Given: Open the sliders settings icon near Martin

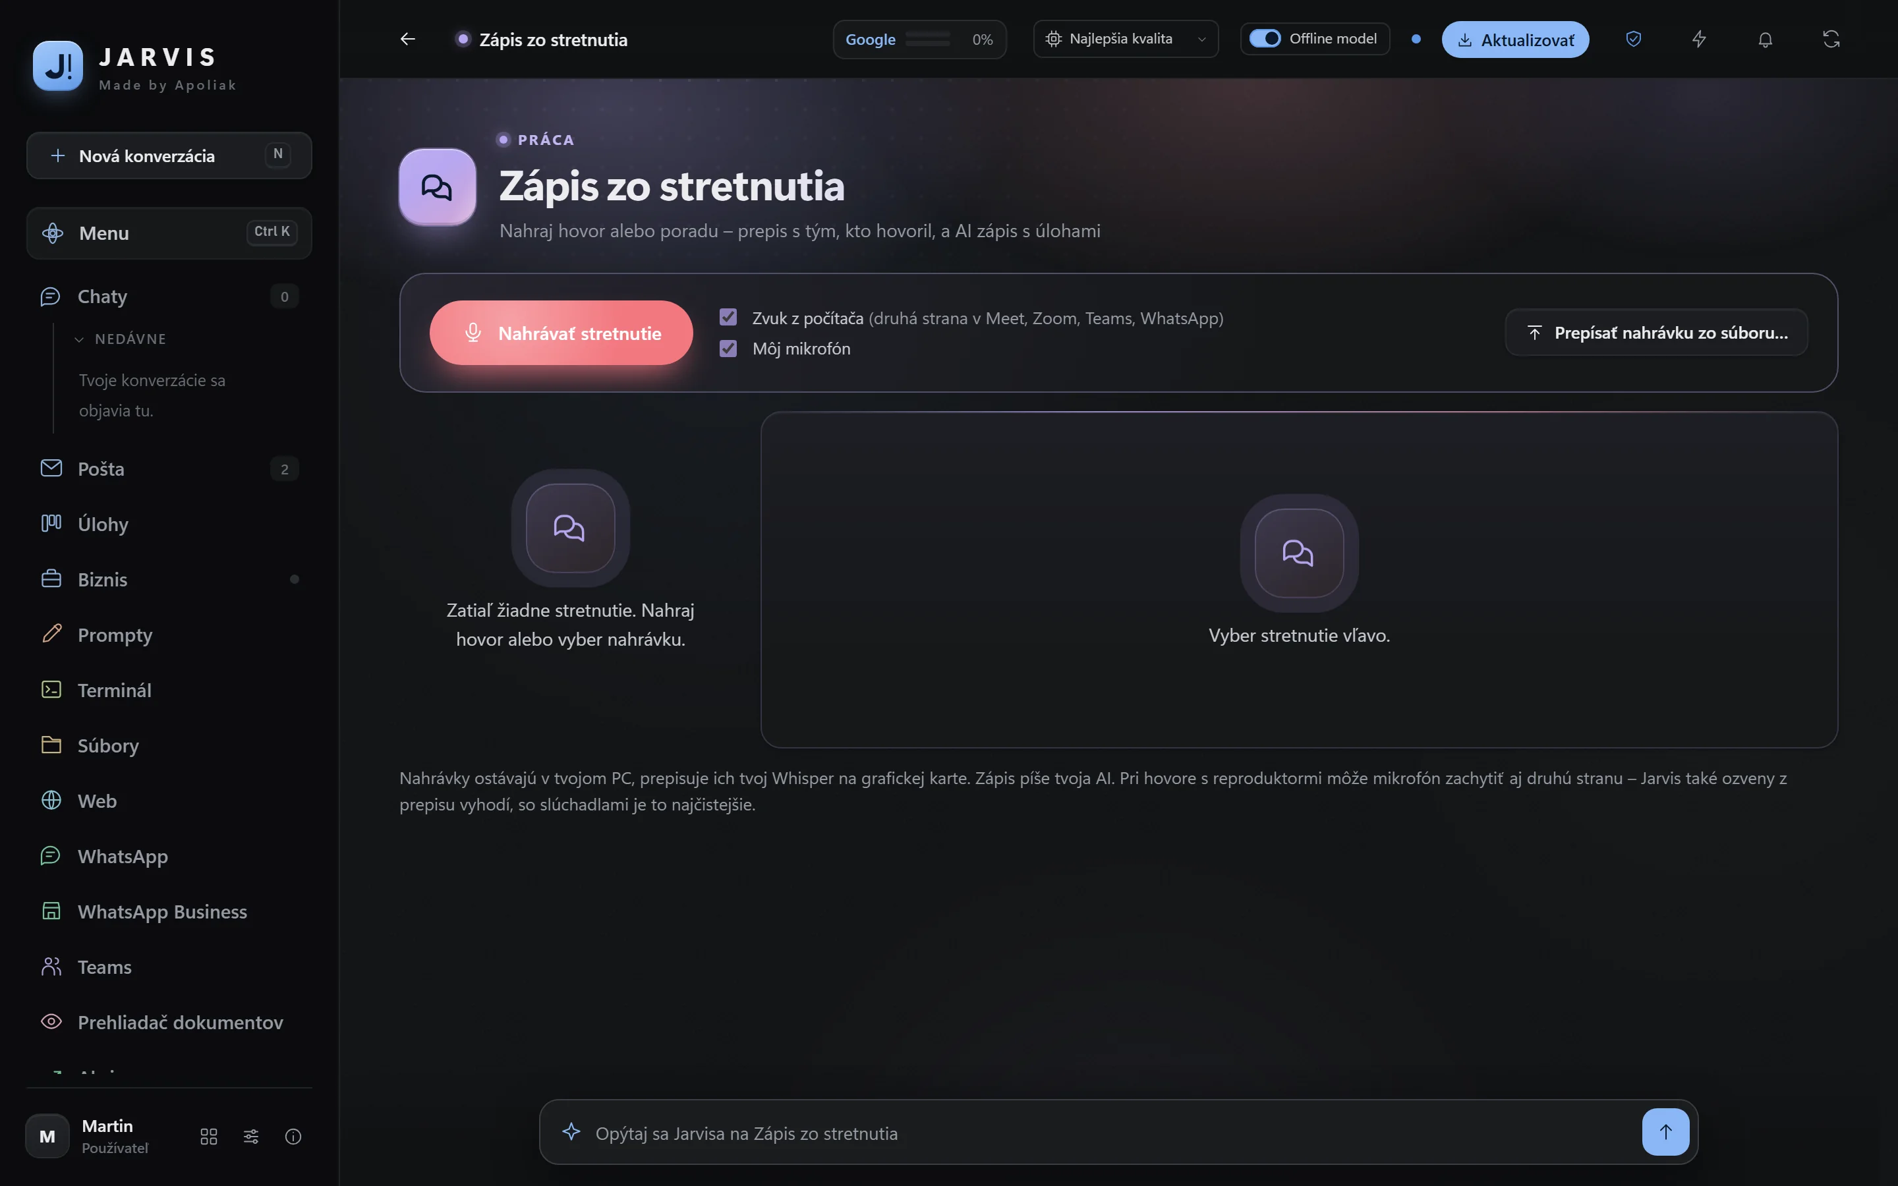Looking at the screenshot, I should point(251,1137).
